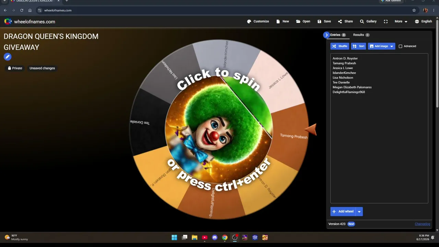
Task: Close the Dragon Queen's Kingdom browser tab
Action: click(58, 1)
